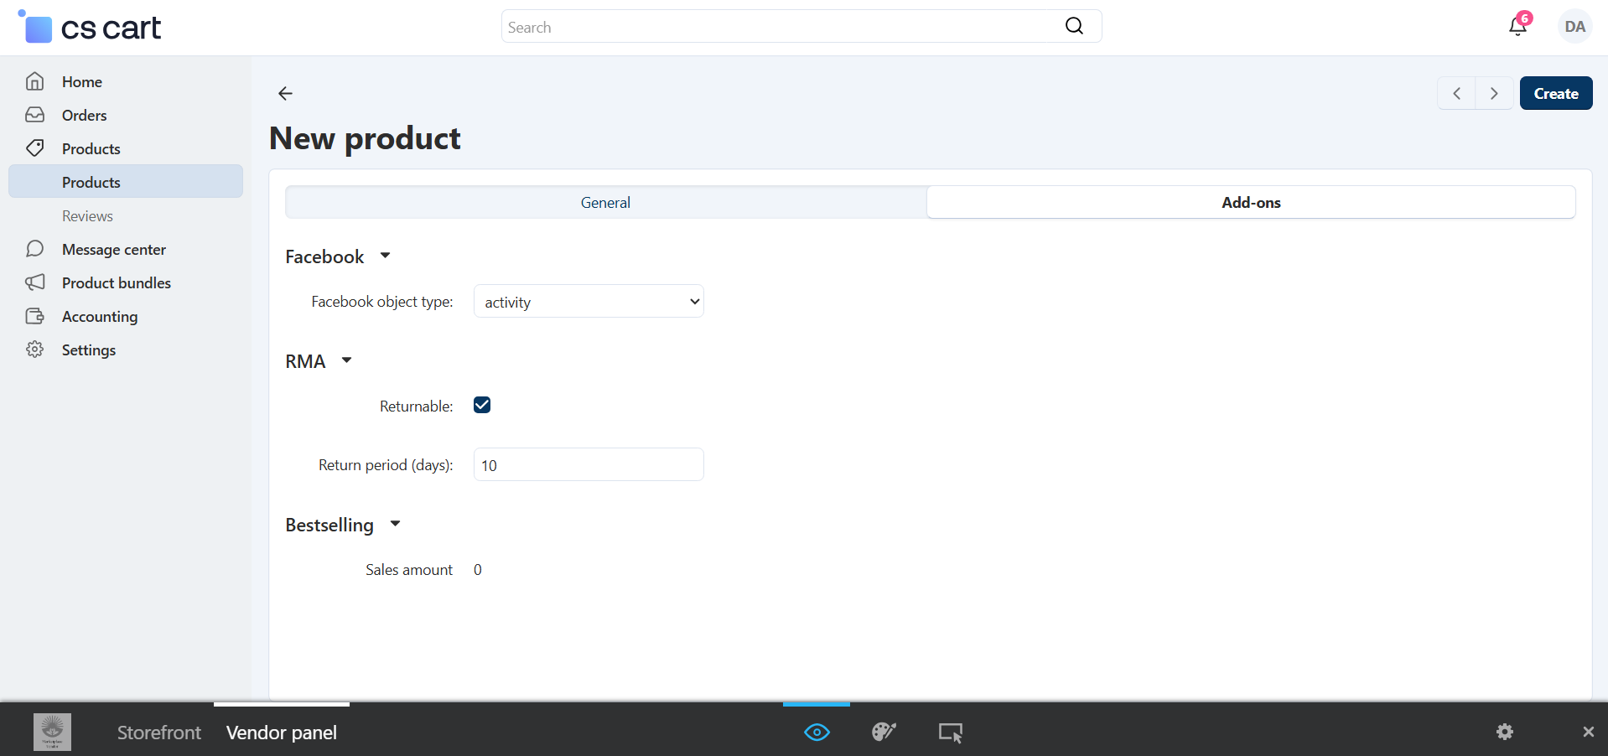Collapse the Facebook section
The width and height of the screenshot is (1608, 756).
[385, 256]
